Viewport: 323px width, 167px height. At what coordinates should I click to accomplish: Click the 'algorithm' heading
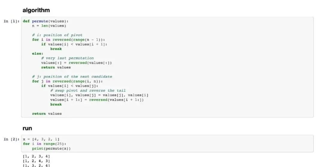[x=36, y=10]
